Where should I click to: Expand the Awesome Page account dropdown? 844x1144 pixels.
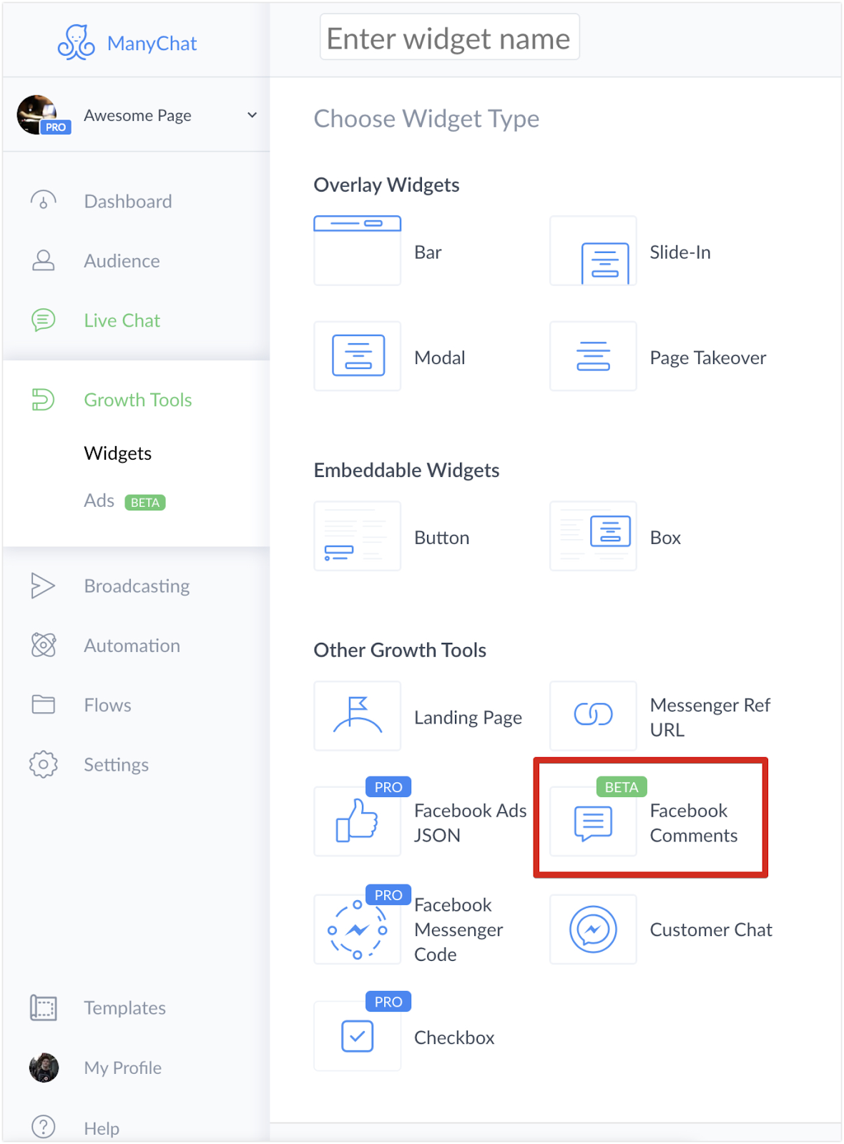click(x=252, y=115)
